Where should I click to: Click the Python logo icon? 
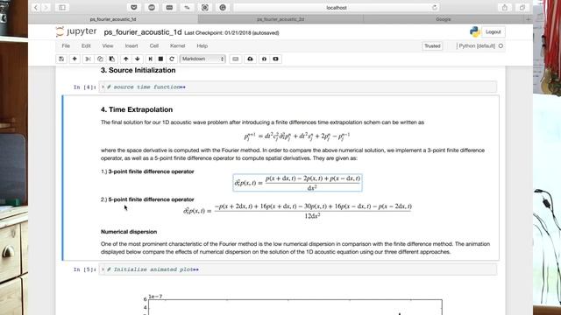[475, 31]
